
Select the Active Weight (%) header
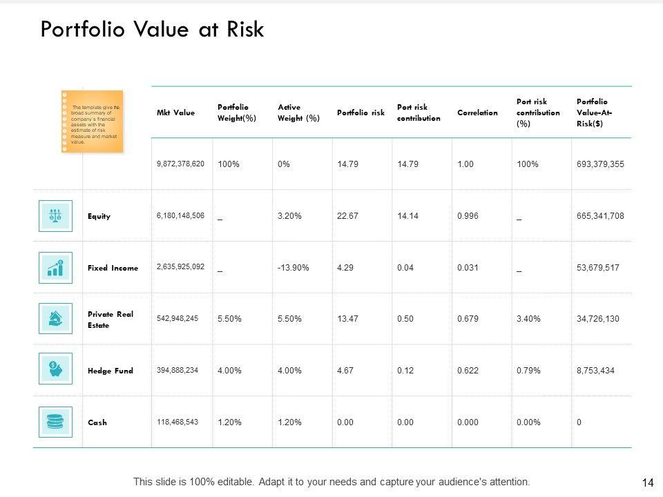[298, 113]
